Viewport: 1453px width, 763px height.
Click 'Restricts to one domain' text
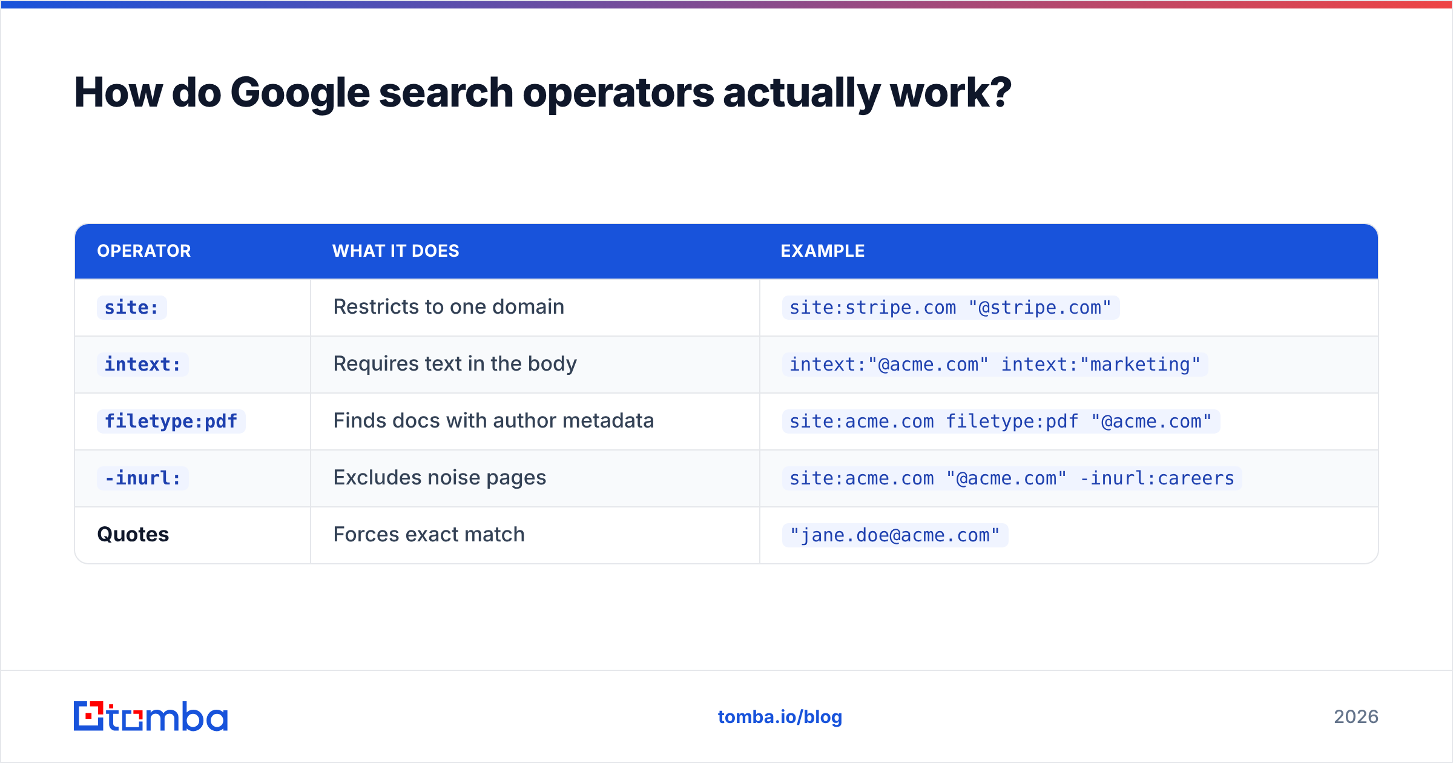[449, 307]
